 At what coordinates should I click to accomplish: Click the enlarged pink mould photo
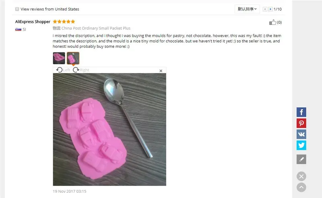[x=109, y=130]
